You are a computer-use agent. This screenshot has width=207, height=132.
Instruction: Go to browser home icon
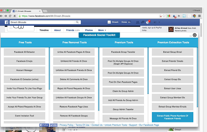click(15, 16)
